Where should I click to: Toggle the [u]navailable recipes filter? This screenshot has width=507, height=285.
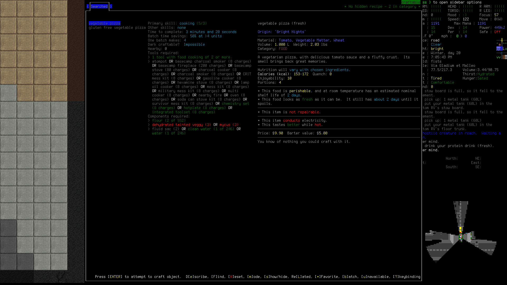(375, 277)
